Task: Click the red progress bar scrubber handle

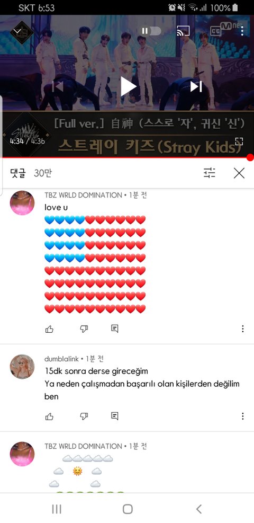Action: (250, 157)
